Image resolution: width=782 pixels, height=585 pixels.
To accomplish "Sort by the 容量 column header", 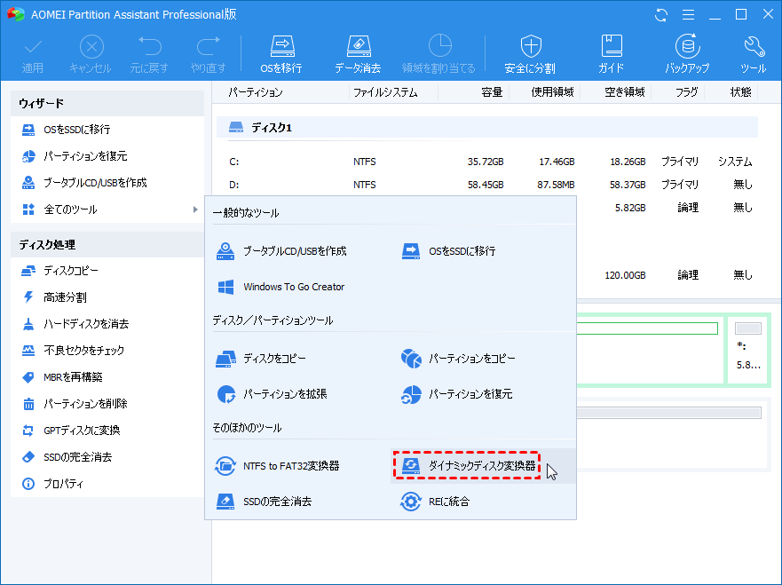I will [492, 92].
